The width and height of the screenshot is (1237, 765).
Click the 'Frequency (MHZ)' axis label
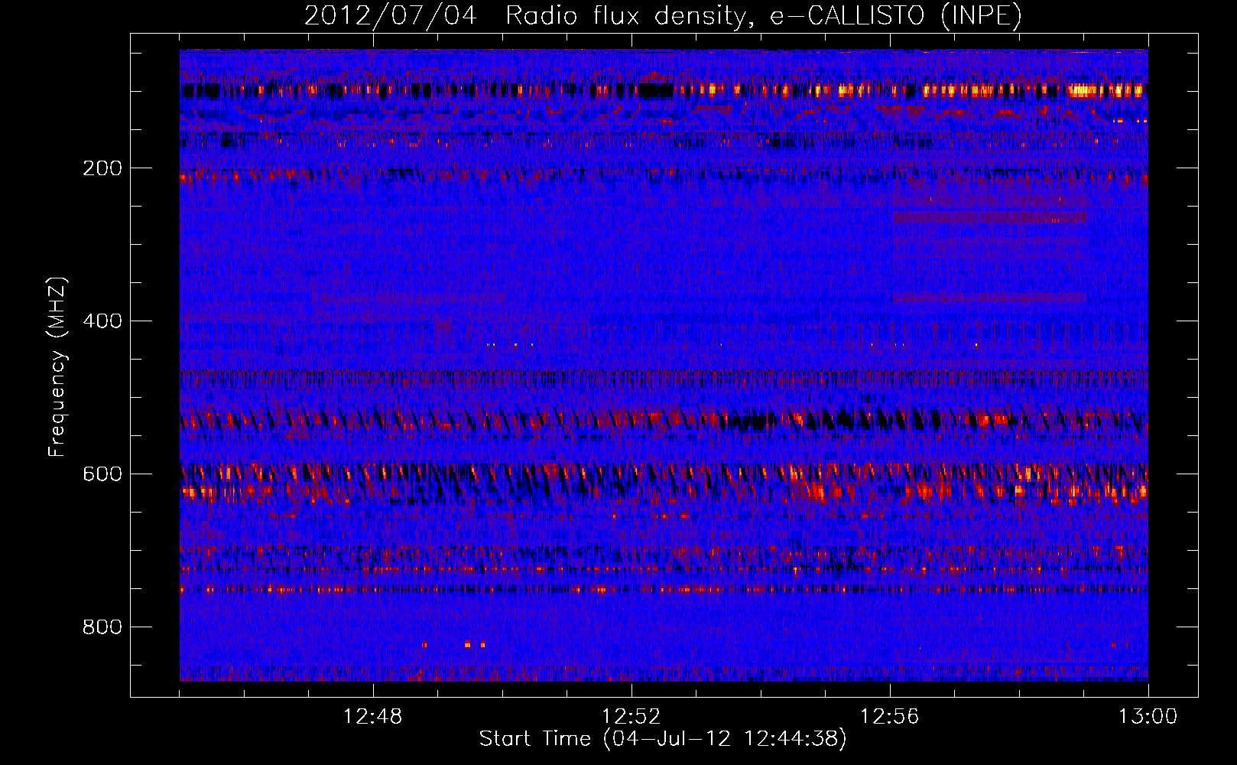(x=57, y=367)
